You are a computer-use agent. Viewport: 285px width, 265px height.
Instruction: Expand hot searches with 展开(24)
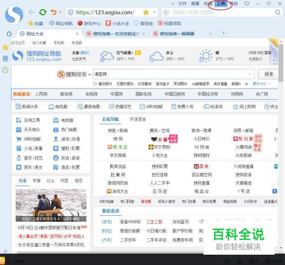coord(262,84)
